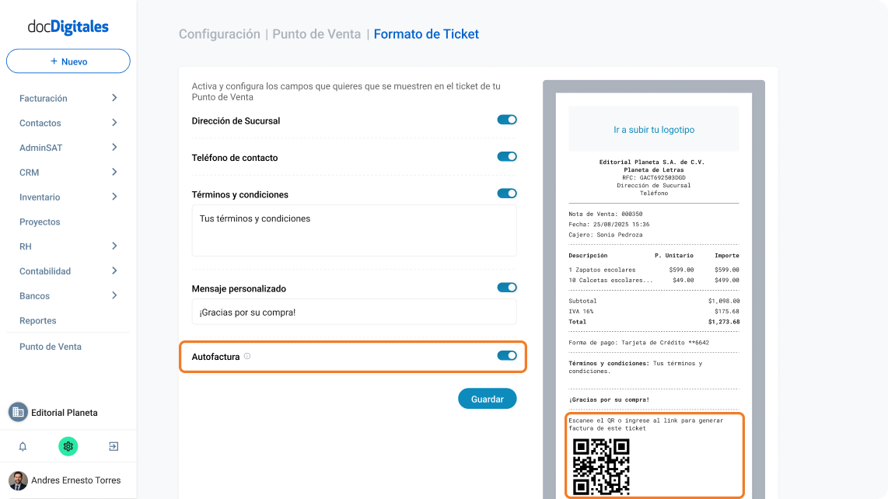The width and height of the screenshot is (888, 499).
Task: Open the Reportes menu item
Action: (x=38, y=320)
